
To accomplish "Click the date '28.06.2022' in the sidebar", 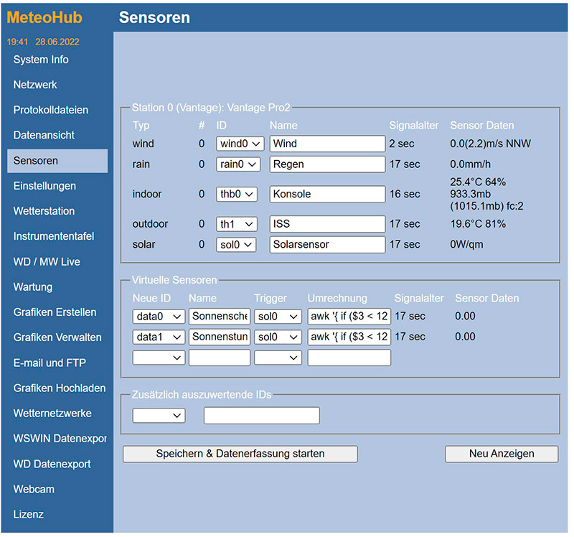I will tap(57, 42).
